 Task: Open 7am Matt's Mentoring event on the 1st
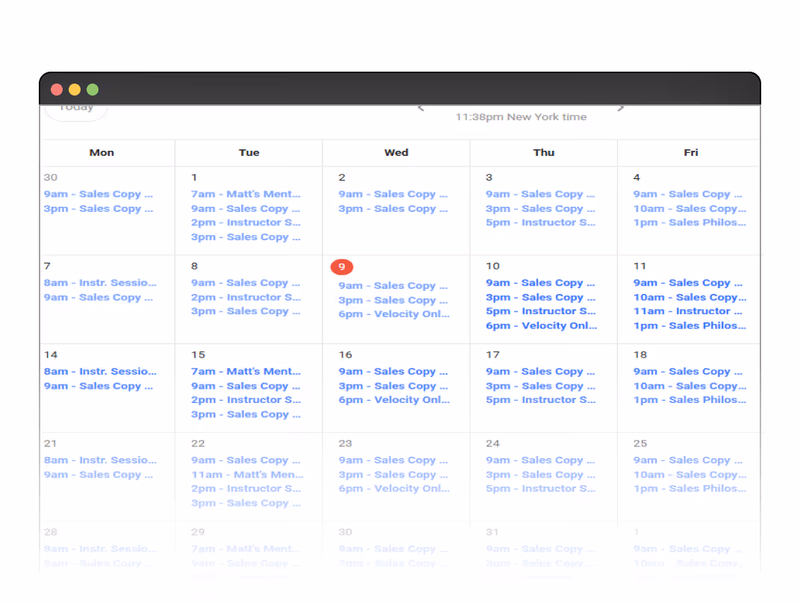pyautogui.click(x=246, y=193)
